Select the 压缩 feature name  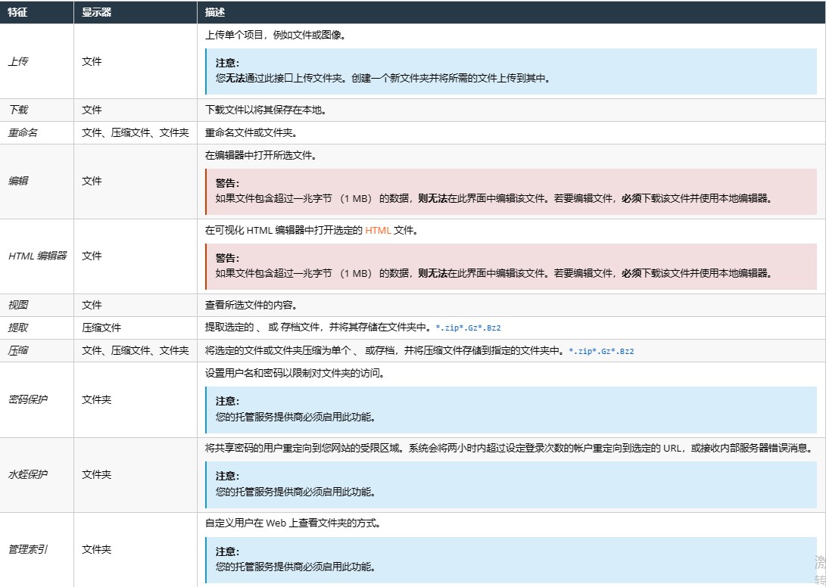click(x=18, y=350)
